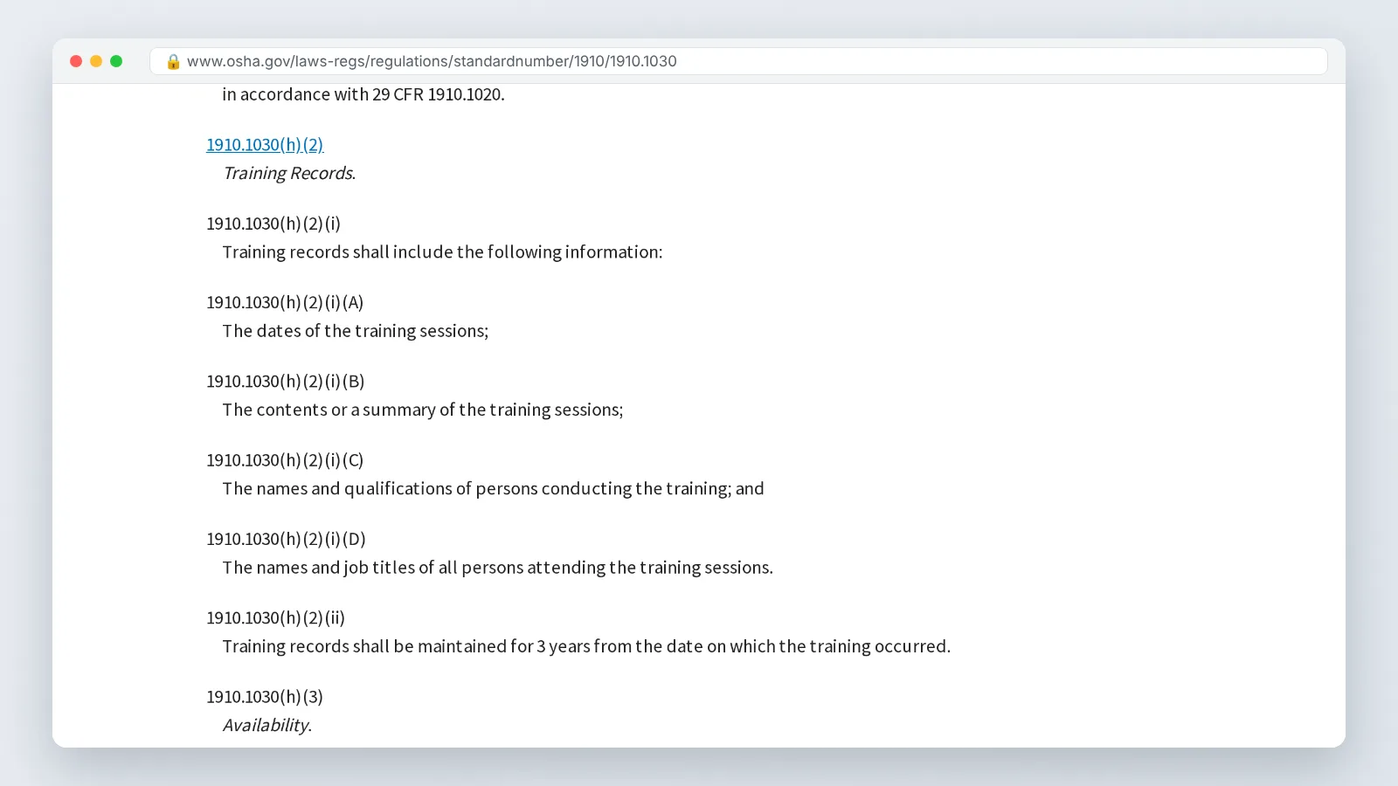Click the 'Training Records.' italic heading
Image resolution: width=1398 pixels, height=786 pixels.
[x=289, y=173]
